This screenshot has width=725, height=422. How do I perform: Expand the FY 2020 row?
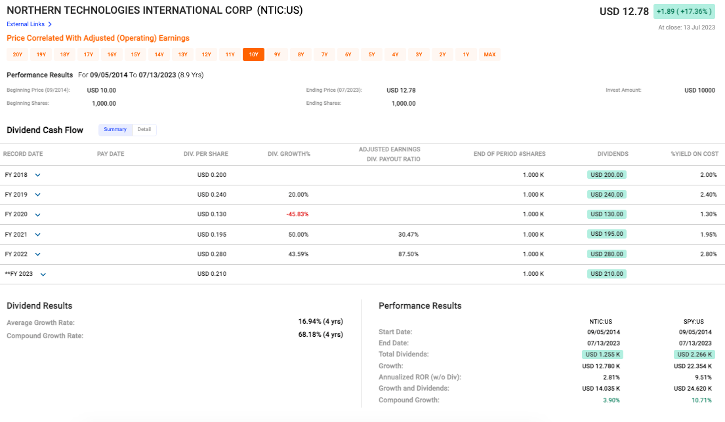38,215
